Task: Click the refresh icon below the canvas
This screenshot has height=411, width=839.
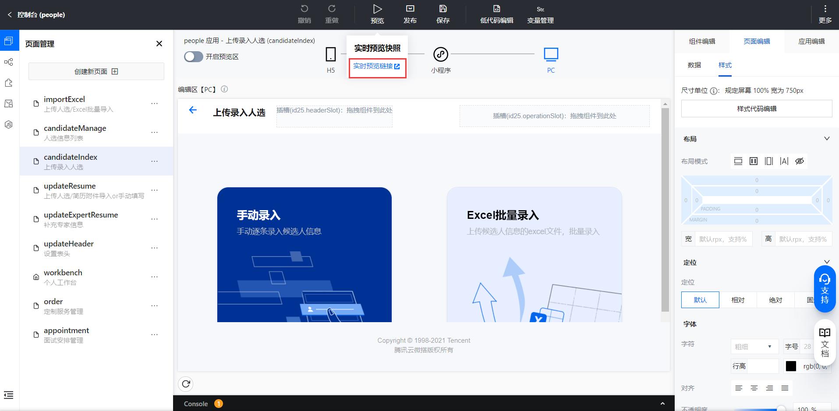Action: pyautogui.click(x=186, y=384)
